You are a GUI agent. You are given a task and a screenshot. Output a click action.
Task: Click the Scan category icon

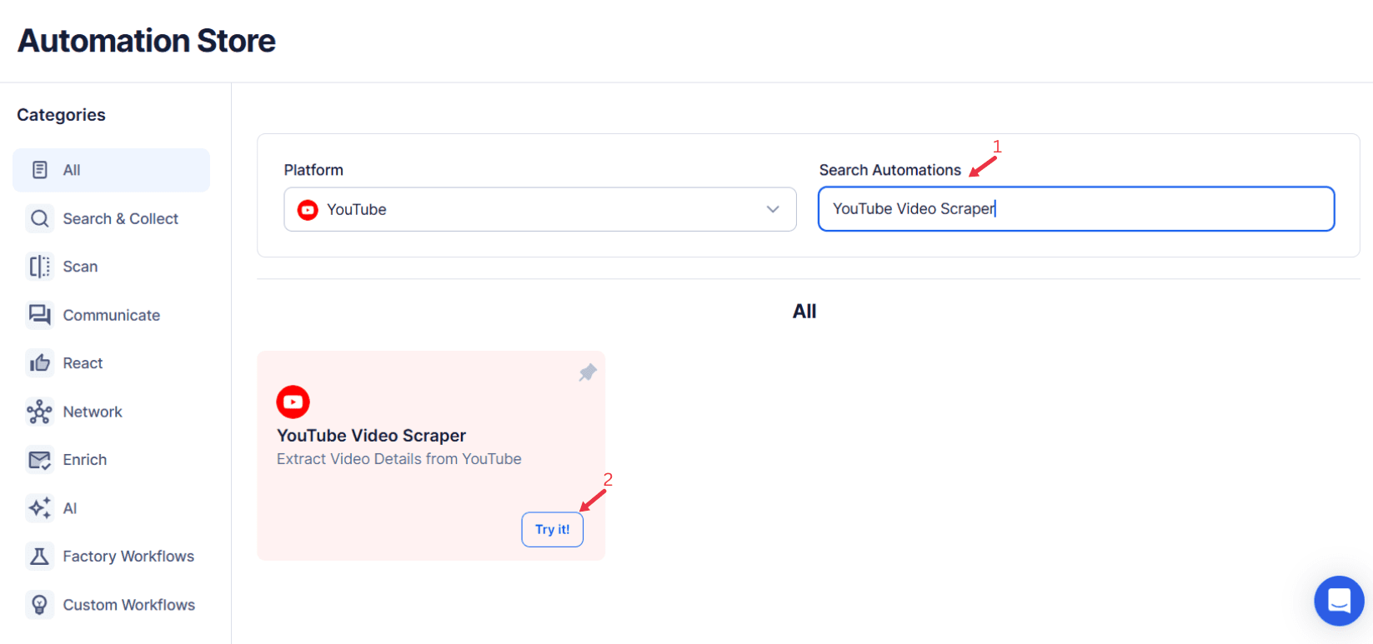coord(39,267)
